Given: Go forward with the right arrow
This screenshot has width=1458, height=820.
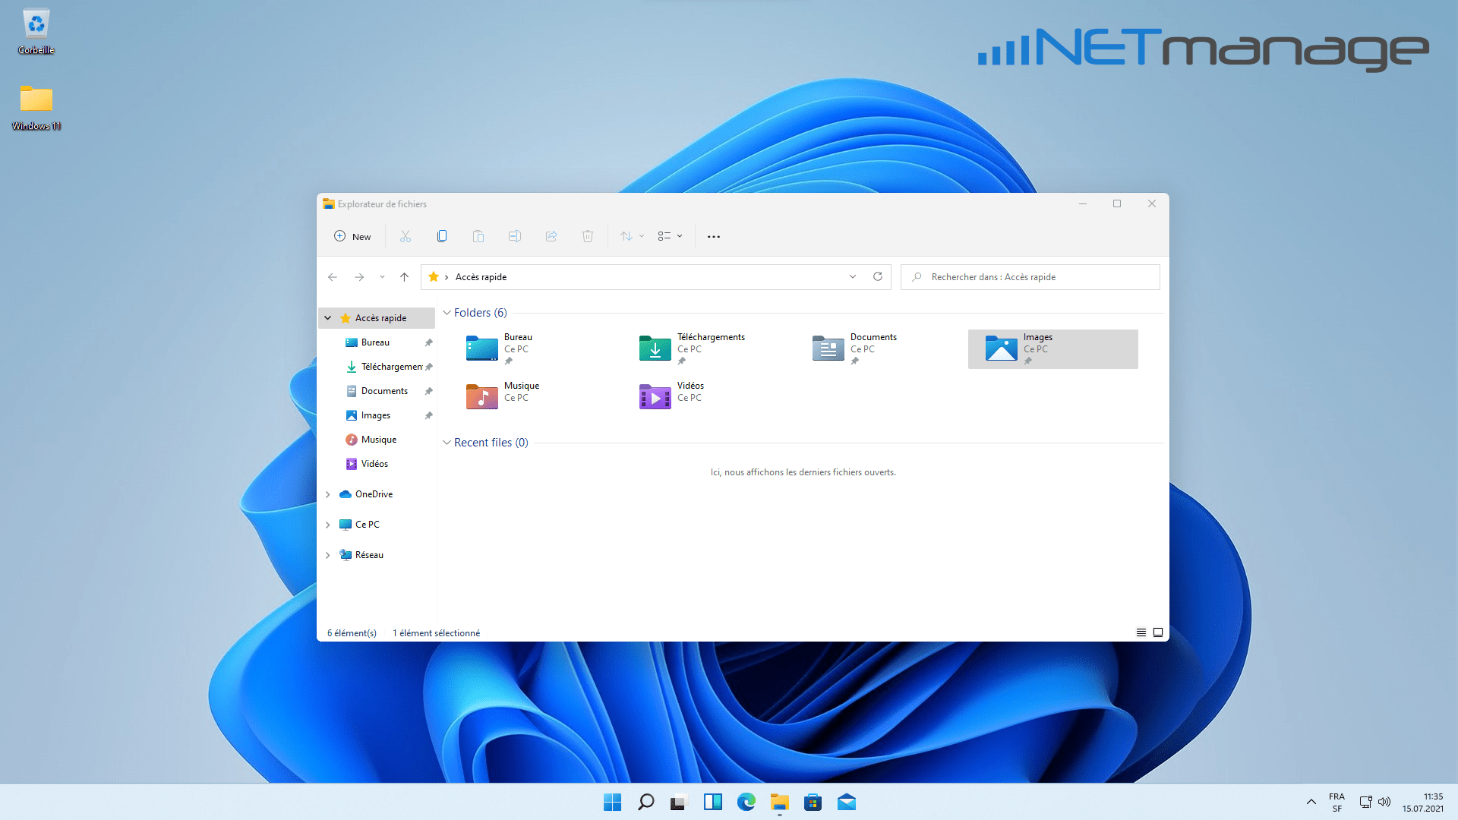Looking at the screenshot, I should pyautogui.click(x=359, y=277).
